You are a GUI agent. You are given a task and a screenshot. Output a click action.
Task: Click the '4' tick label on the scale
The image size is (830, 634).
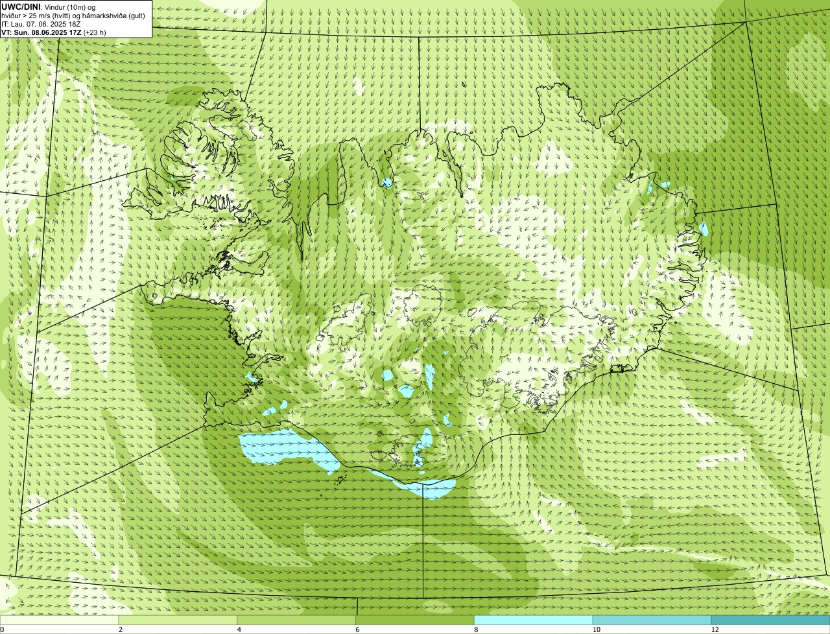(x=239, y=629)
